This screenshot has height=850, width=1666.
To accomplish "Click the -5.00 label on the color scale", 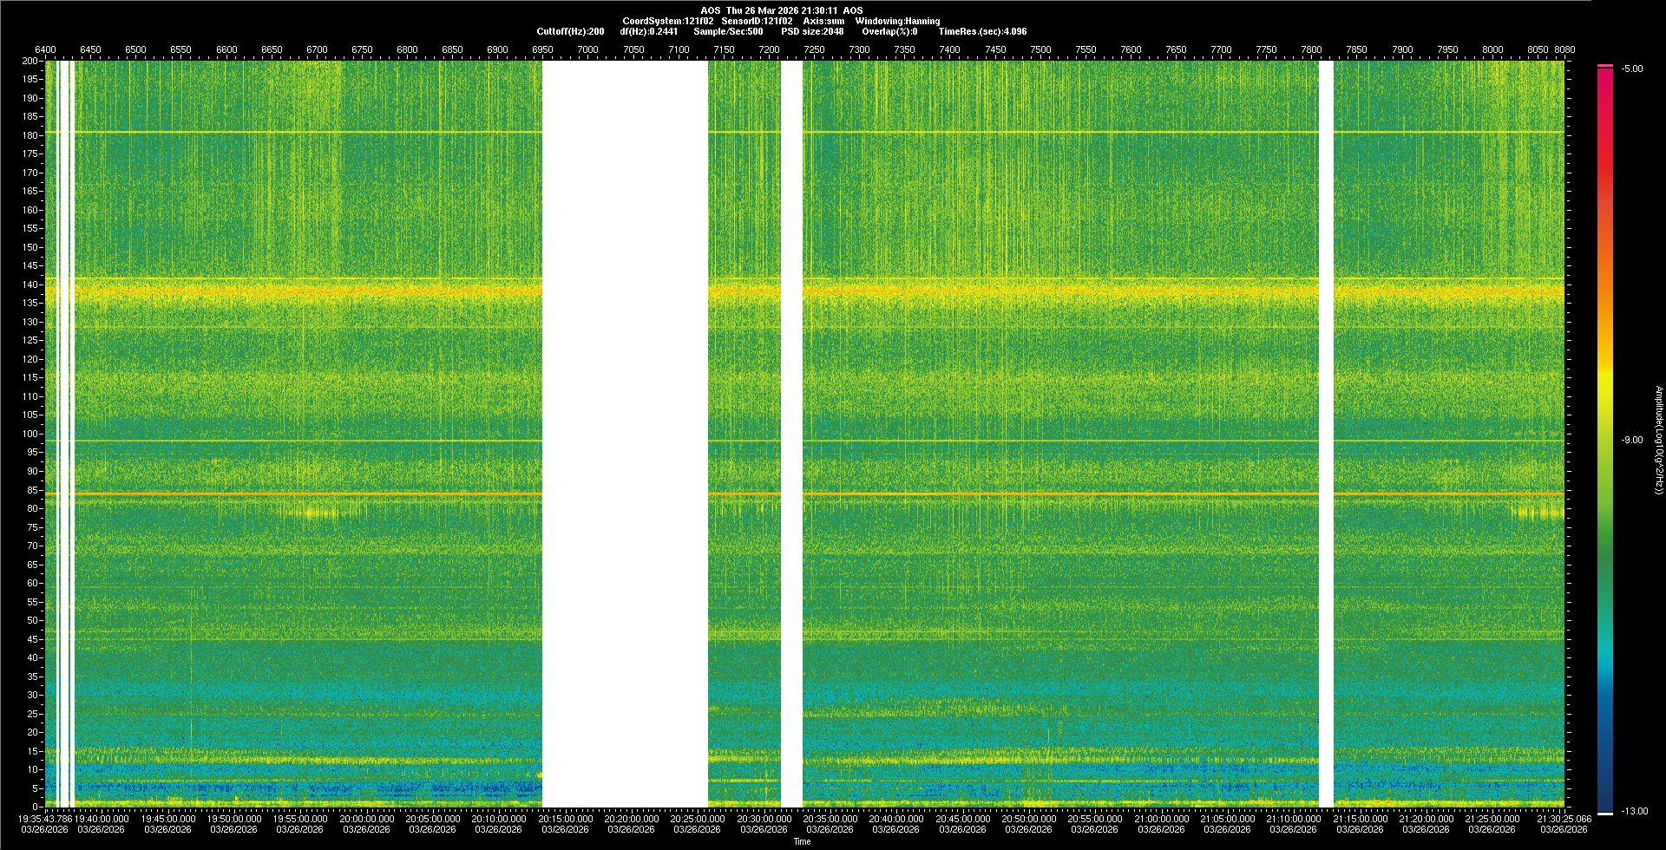I will click(1632, 69).
